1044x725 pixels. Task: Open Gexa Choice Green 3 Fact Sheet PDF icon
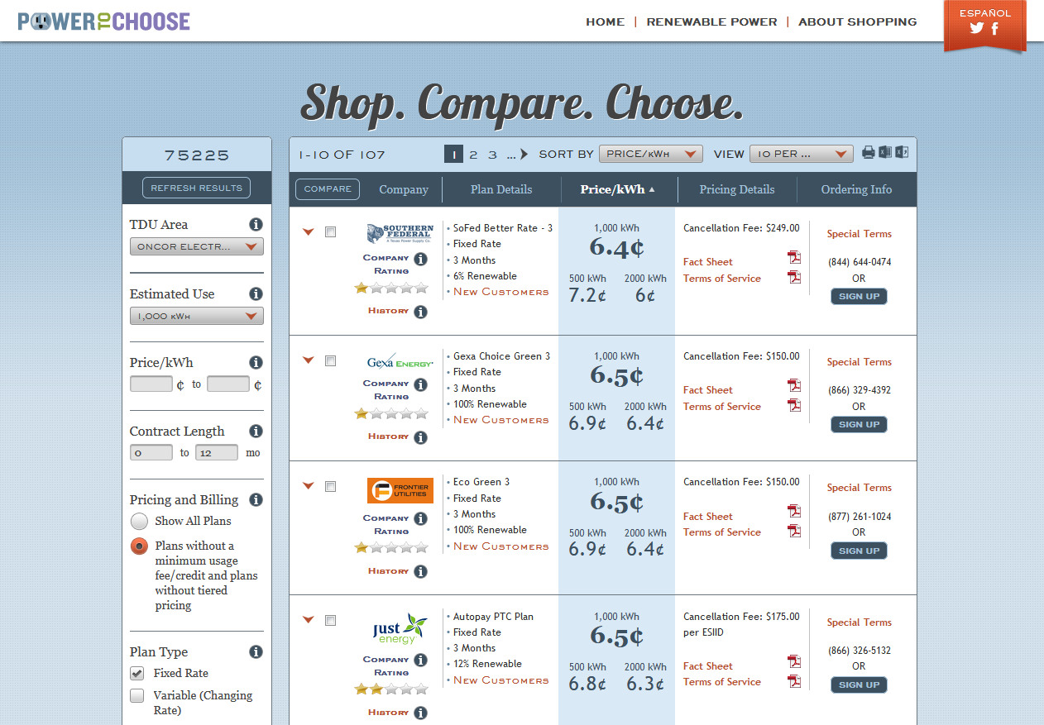(794, 386)
